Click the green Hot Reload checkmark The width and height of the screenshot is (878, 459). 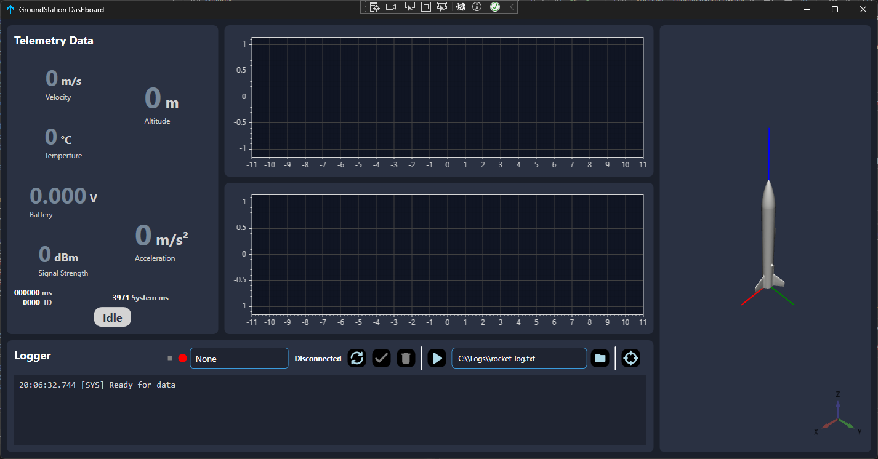[495, 7]
